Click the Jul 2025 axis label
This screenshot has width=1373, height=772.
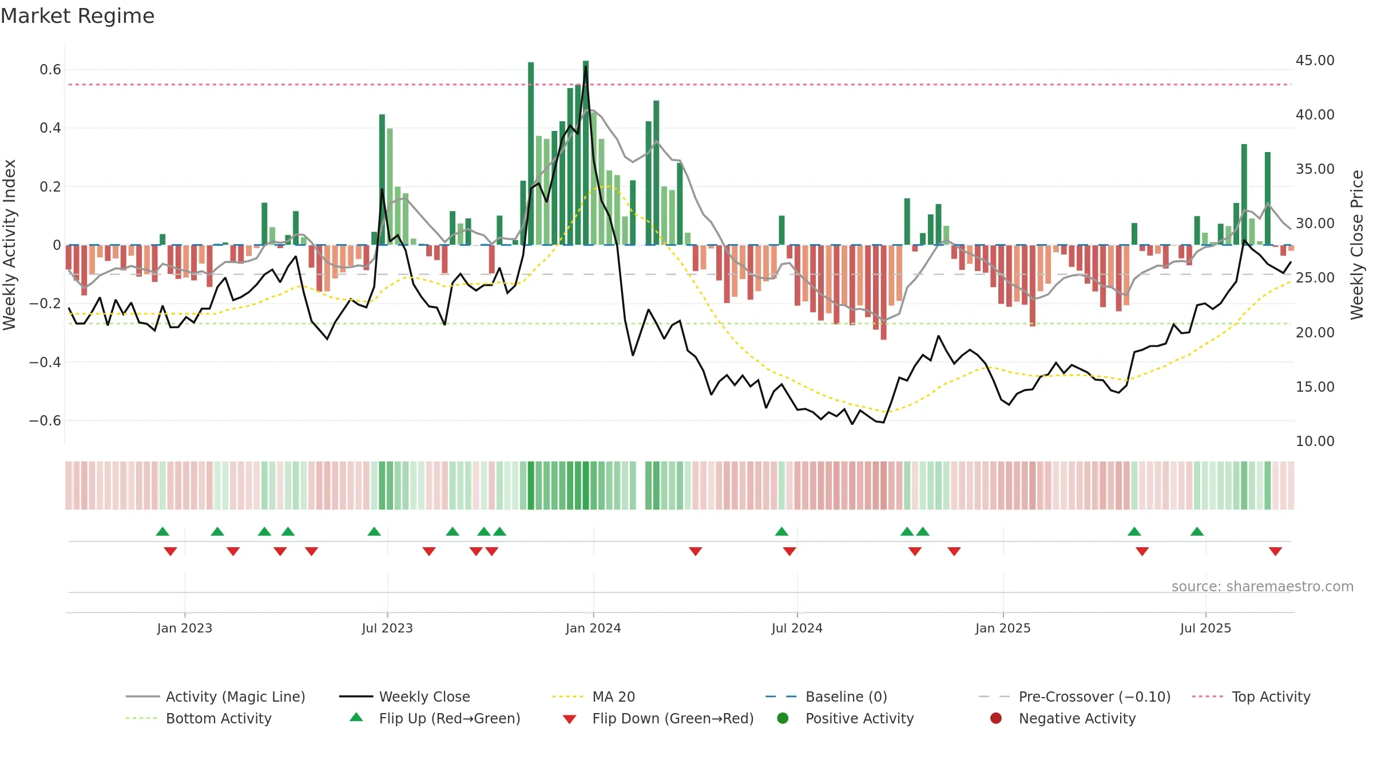pyautogui.click(x=1205, y=628)
